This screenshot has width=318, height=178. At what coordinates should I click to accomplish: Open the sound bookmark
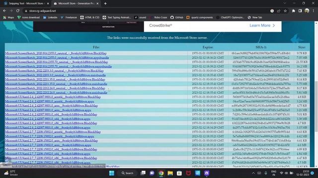140,17
